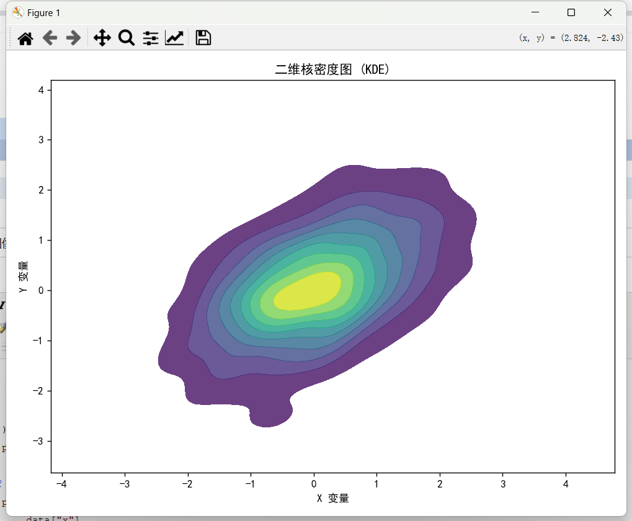Activate the Pan axes tool
632x521 pixels.
tap(102, 38)
